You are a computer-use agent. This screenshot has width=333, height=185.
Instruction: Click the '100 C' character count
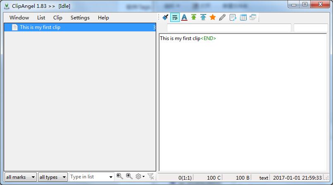pyautogui.click(x=214, y=178)
